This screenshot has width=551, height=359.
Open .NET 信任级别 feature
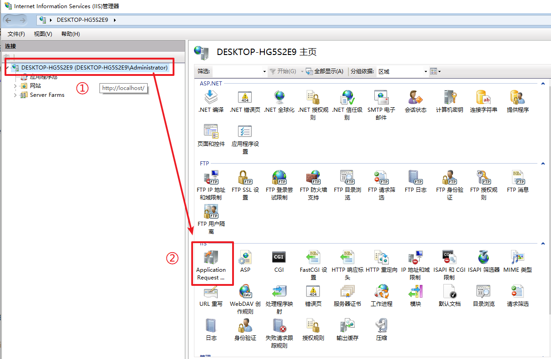pos(347,105)
